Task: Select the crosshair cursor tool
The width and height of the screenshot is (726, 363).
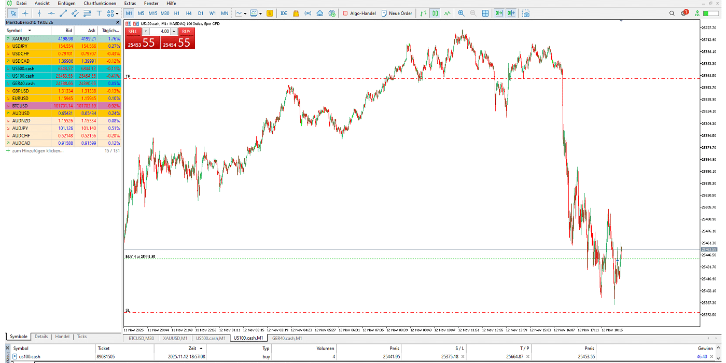Action: coord(24,13)
